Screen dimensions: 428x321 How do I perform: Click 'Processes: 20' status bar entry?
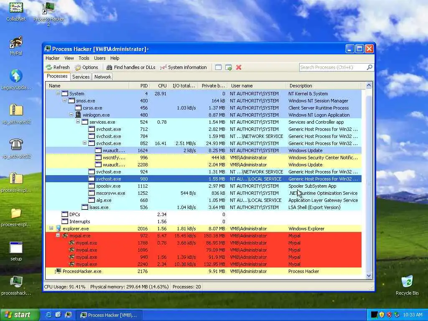(x=187, y=287)
